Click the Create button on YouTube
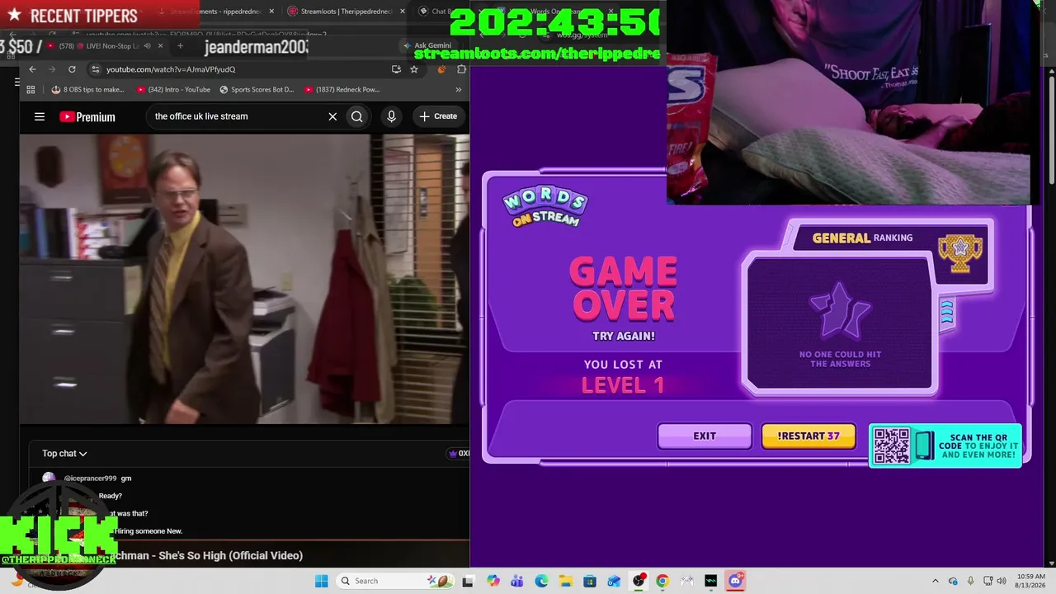 pos(438,116)
